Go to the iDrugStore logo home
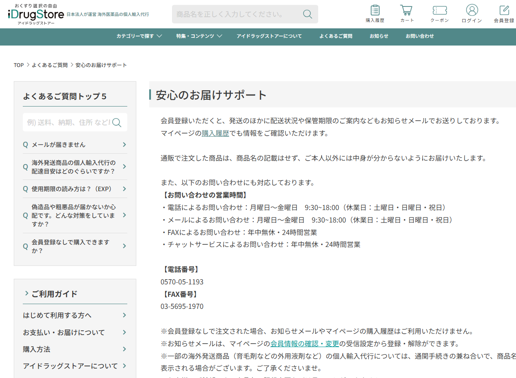The height and width of the screenshot is (378, 516). point(36,14)
